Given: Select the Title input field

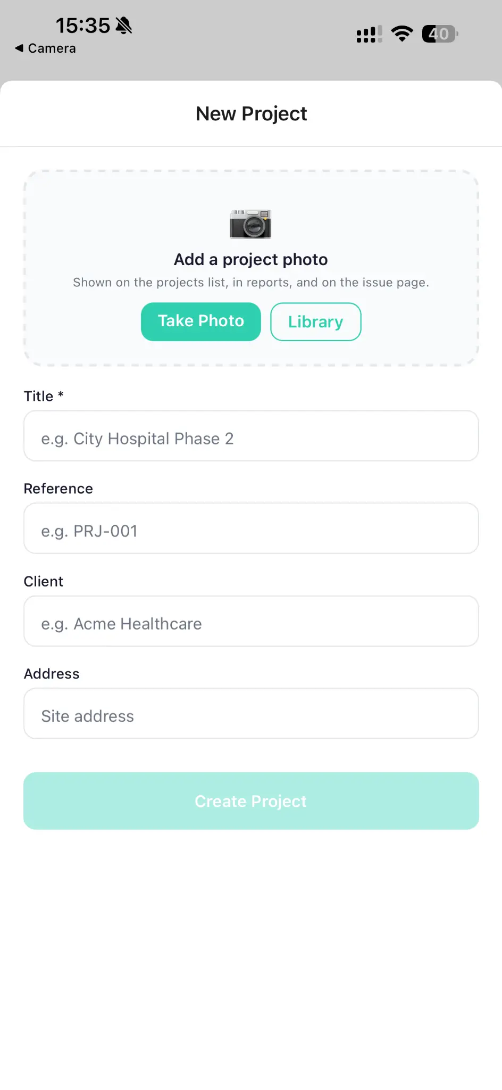Looking at the screenshot, I should tap(250, 436).
